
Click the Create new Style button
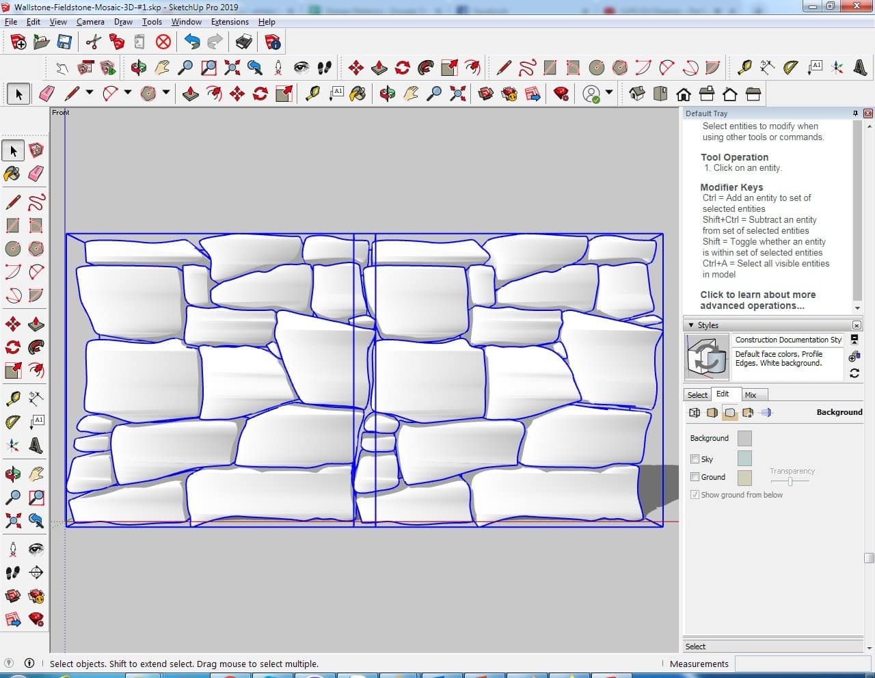pos(854,357)
